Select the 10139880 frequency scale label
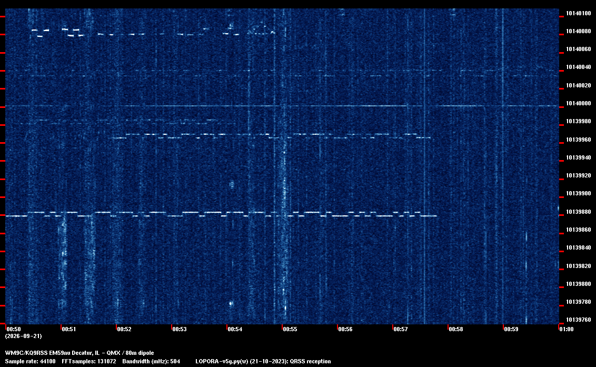This screenshot has width=596, height=367. tap(579, 212)
